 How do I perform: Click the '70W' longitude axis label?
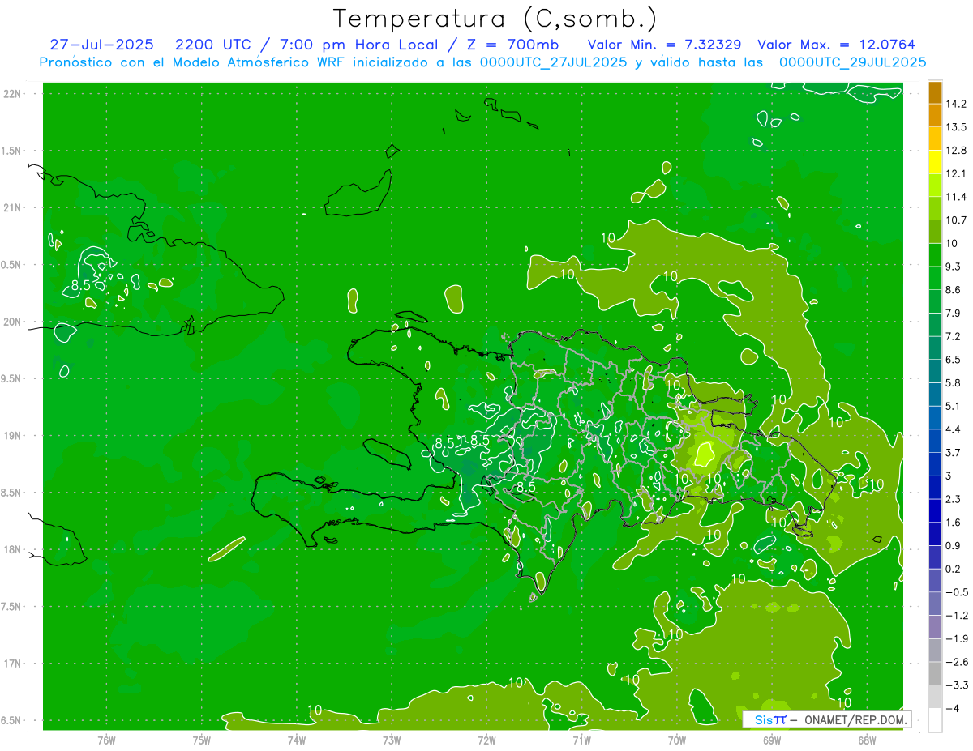[677, 741]
